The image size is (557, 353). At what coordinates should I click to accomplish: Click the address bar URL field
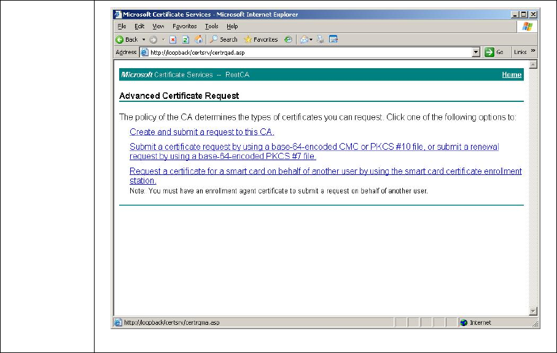coord(309,53)
